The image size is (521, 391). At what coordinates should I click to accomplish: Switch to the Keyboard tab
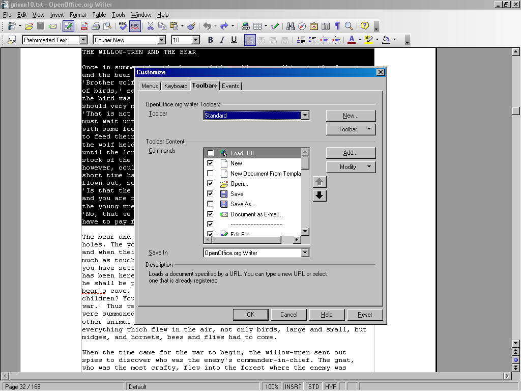pos(176,86)
